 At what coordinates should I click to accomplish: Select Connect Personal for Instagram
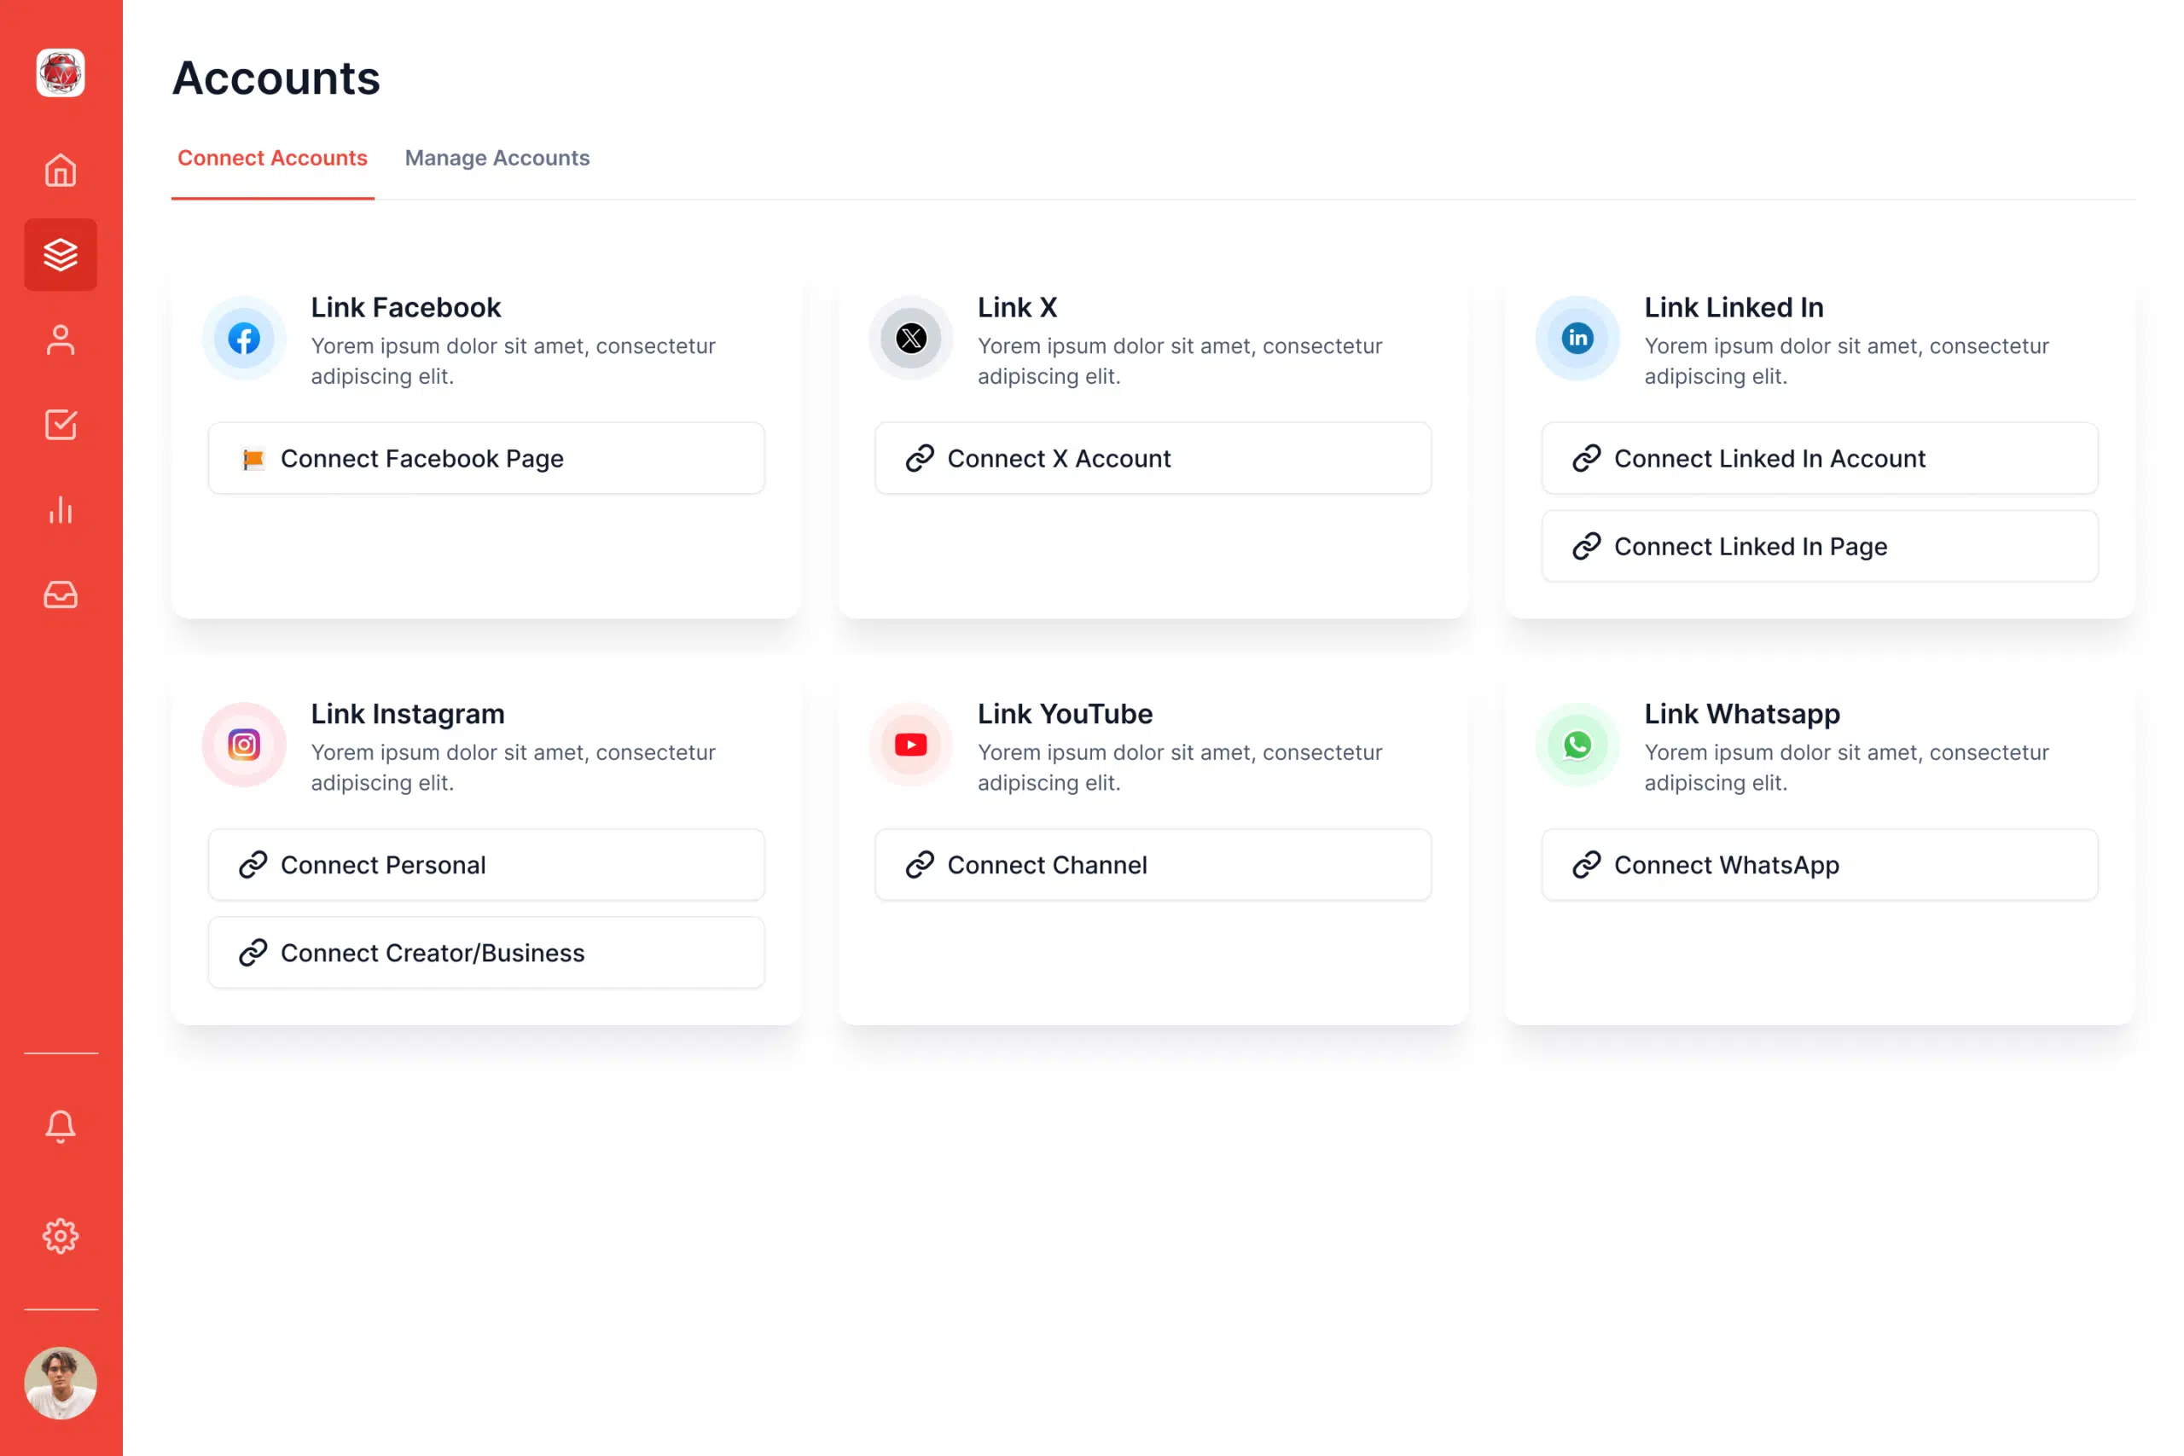(485, 866)
